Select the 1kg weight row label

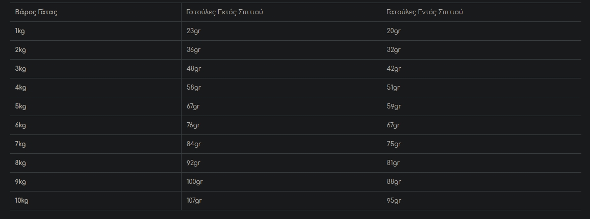(20, 31)
